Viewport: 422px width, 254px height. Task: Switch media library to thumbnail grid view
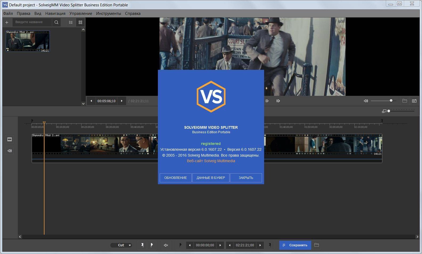coord(80,22)
